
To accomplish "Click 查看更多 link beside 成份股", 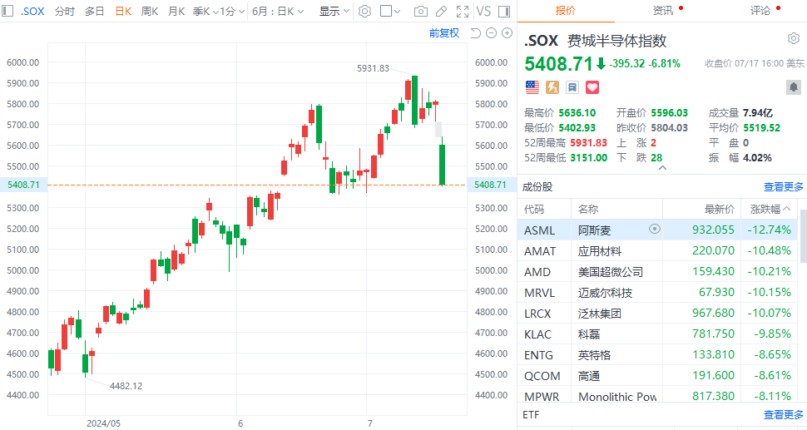I will click(784, 186).
